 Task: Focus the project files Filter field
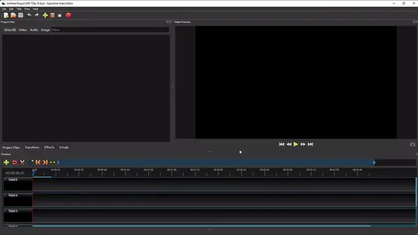pos(110,30)
